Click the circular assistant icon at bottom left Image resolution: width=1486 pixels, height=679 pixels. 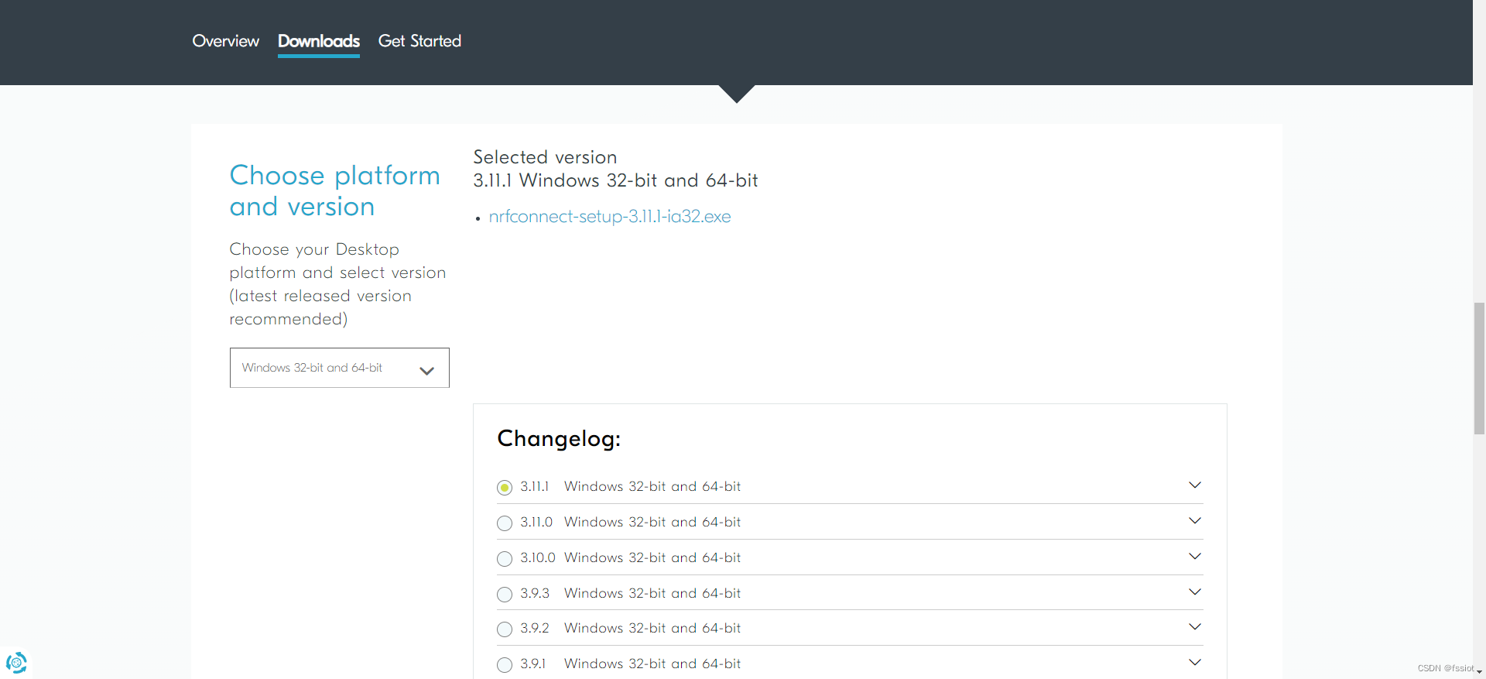click(16, 663)
